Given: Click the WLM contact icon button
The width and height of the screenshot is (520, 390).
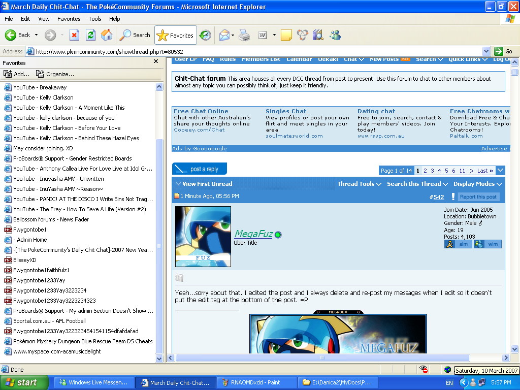Looking at the screenshot, I should pyautogui.click(x=487, y=244).
